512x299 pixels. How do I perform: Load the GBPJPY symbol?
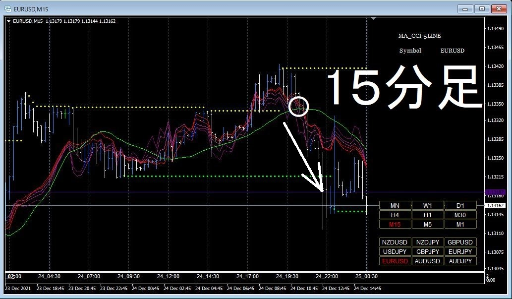pos(427,251)
